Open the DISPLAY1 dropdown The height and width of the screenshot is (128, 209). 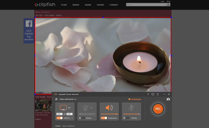pos(68,118)
